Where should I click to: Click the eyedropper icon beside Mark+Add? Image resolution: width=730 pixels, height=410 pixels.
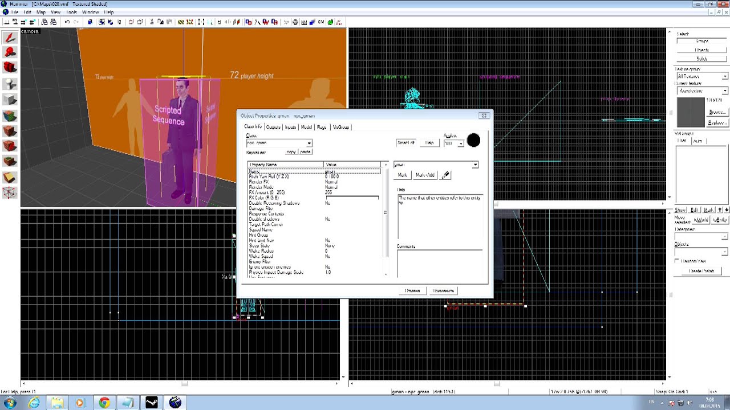445,175
